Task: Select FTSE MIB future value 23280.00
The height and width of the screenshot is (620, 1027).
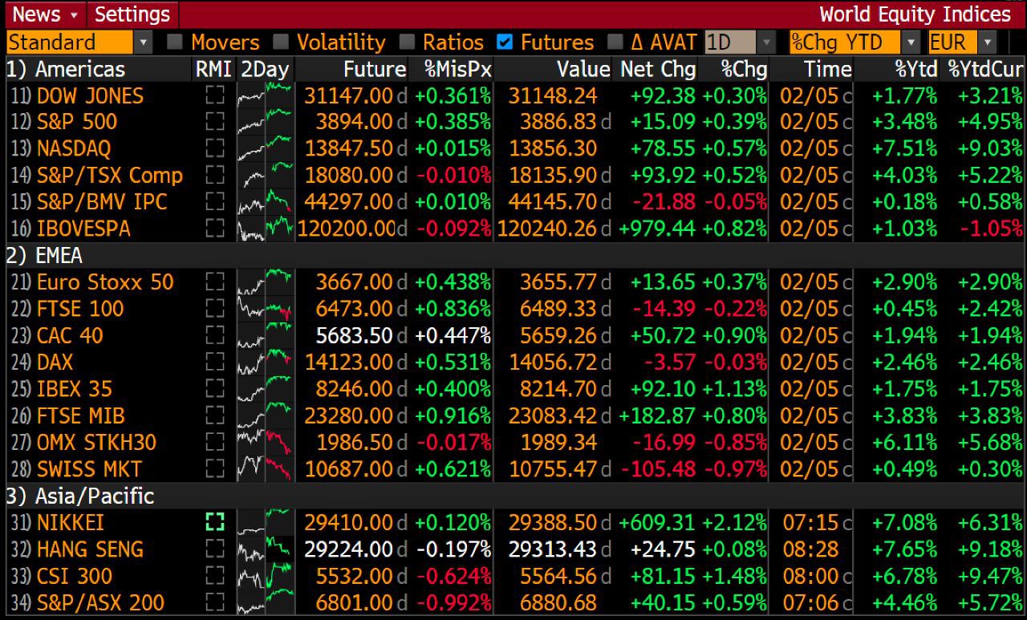Action: tap(349, 415)
